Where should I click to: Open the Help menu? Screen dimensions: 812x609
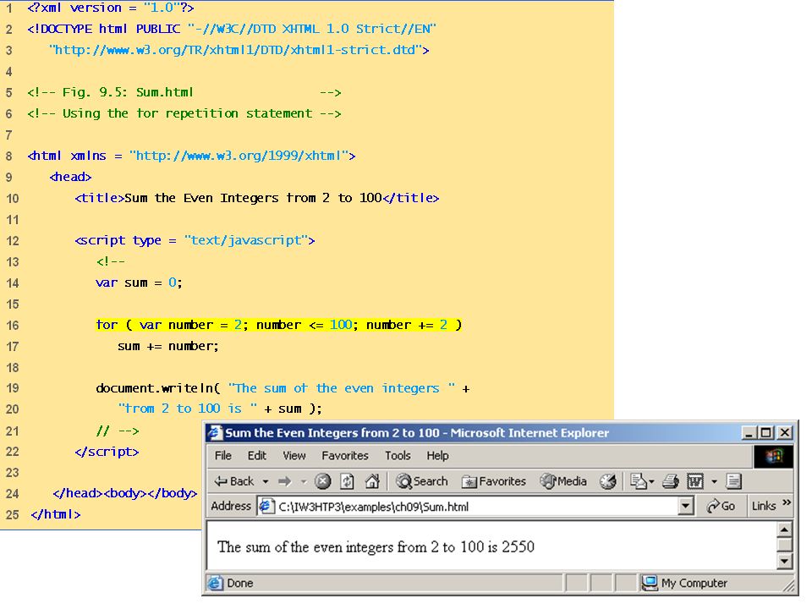pos(437,456)
